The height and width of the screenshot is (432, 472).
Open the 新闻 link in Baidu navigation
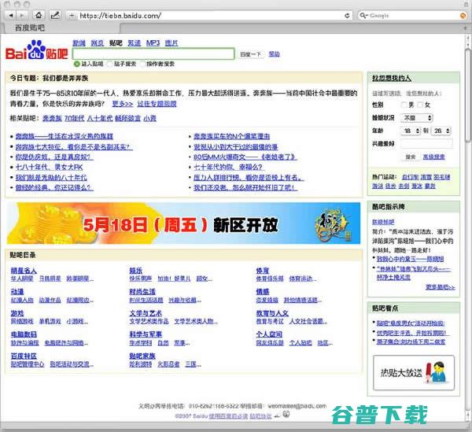[x=79, y=43]
